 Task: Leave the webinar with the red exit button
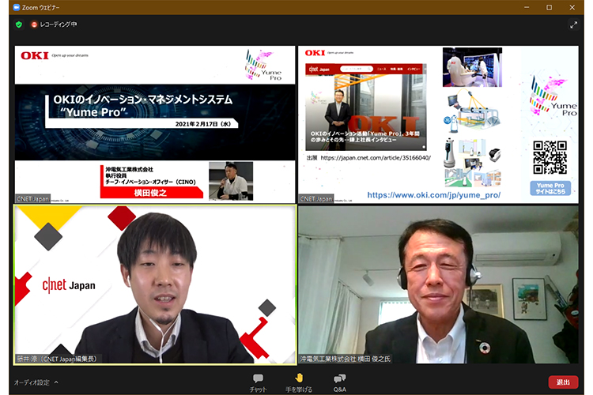(x=563, y=382)
